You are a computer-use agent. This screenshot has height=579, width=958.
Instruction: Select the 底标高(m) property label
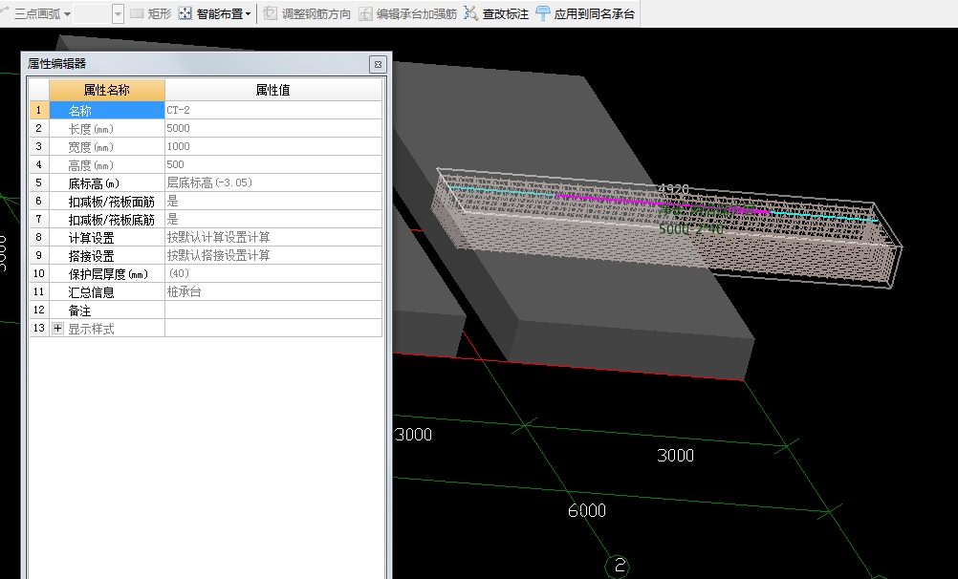(107, 182)
